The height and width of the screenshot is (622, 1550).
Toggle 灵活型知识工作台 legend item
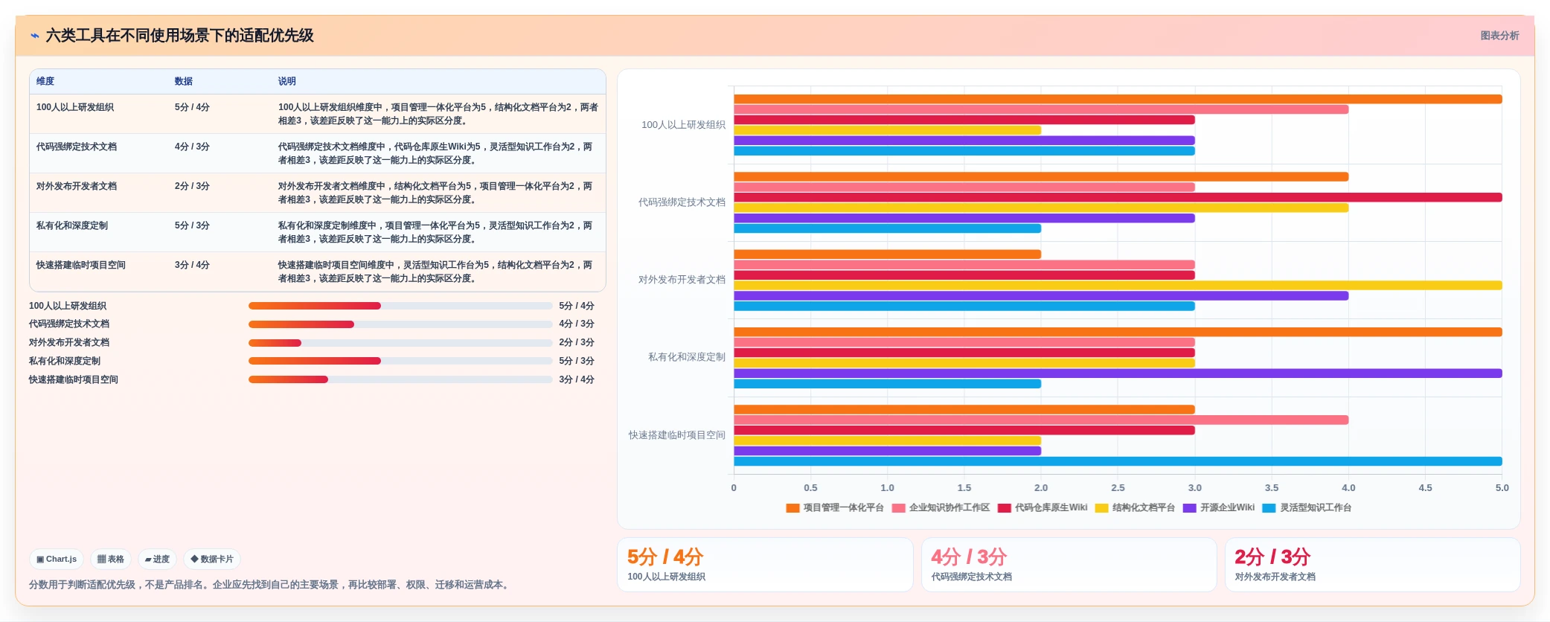click(1307, 507)
